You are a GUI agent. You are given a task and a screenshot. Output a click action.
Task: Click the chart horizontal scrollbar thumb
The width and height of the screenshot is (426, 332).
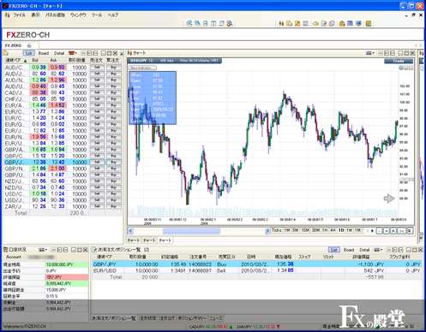[191, 231]
